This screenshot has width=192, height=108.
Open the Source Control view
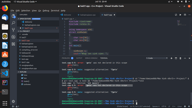[13, 30]
